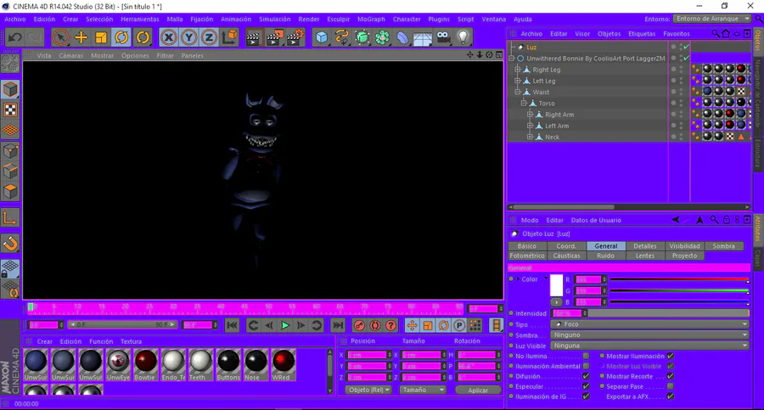
Task: Open Entorno de Arranque layout dropdown
Action: coord(712,19)
